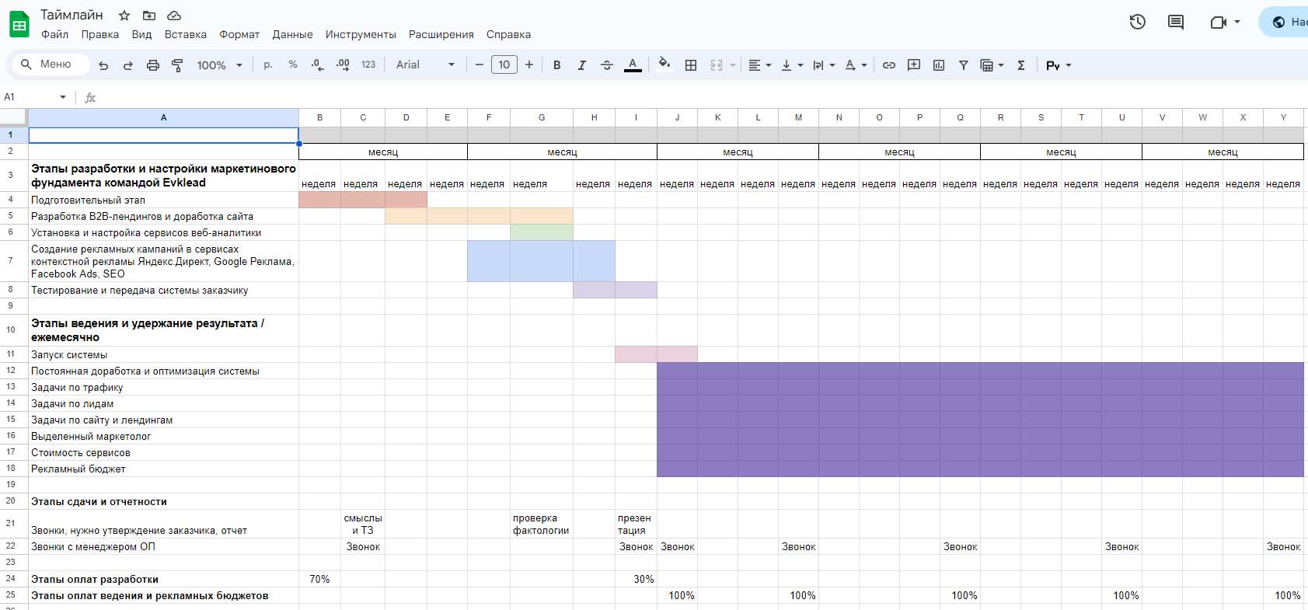
Task: Insert a chart icon
Action: point(939,65)
